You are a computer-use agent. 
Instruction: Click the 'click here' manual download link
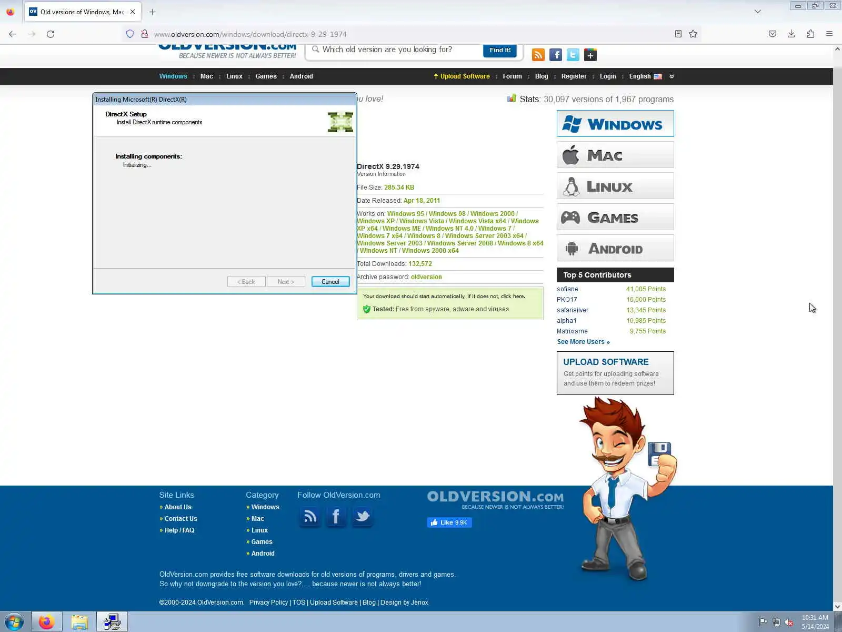pyautogui.click(x=513, y=297)
